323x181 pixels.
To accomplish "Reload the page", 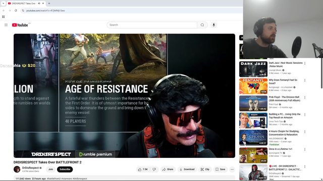I will (16, 11).
